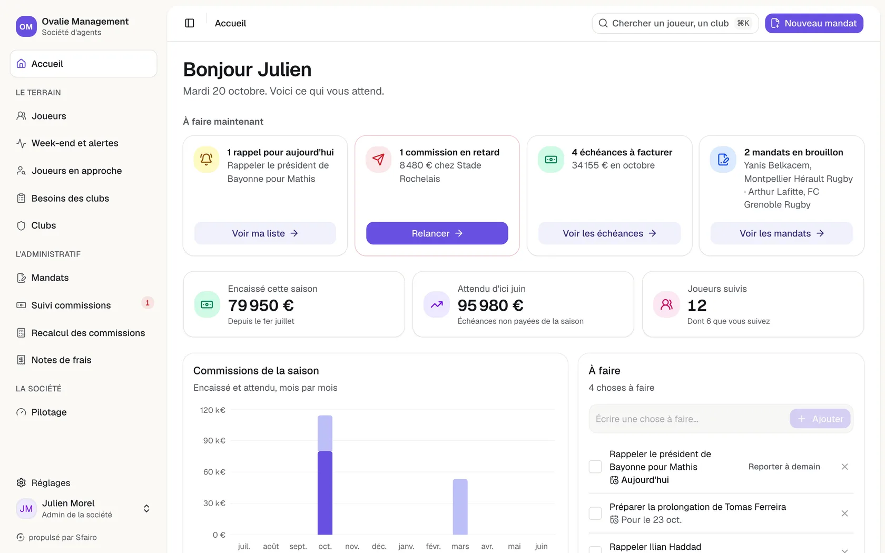The width and height of the screenshot is (885, 553).
Task: Click the trending arrow icon for Attendu d'ici juin
Action: click(x=437, y=304)
